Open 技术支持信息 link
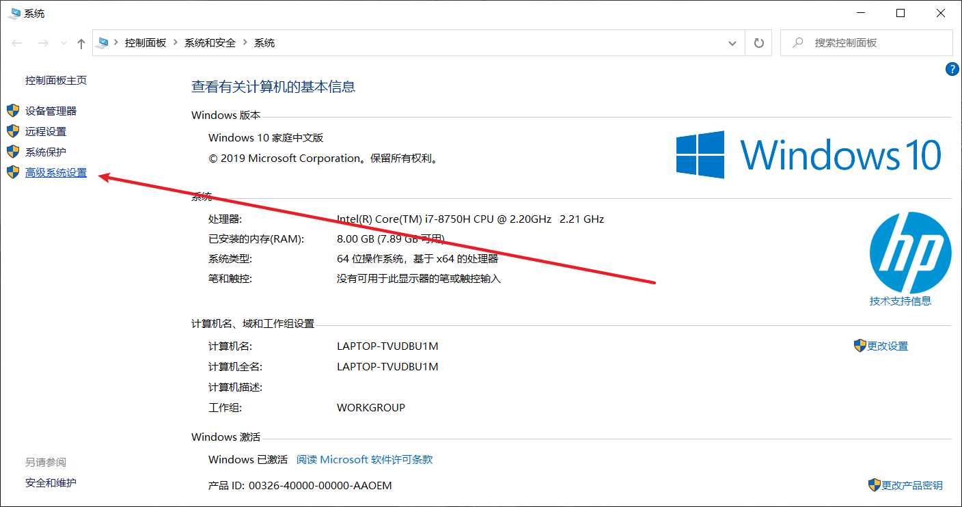Screen dimensions: 962x507 (x=901, y=301)
